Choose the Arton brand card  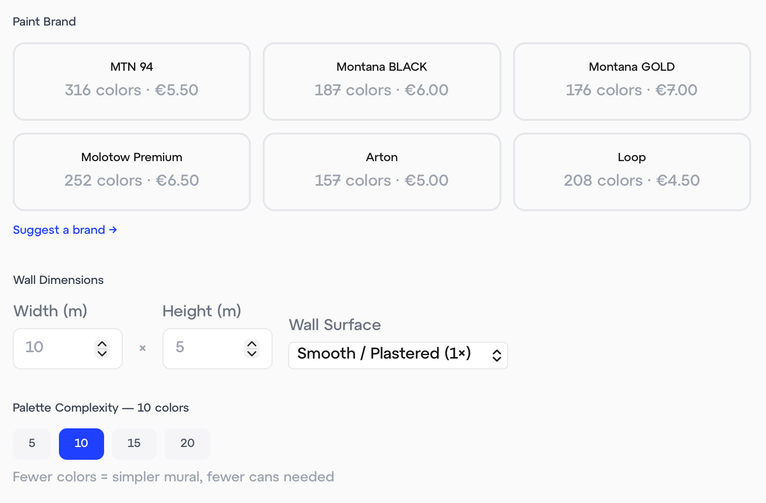pos(382,172)
